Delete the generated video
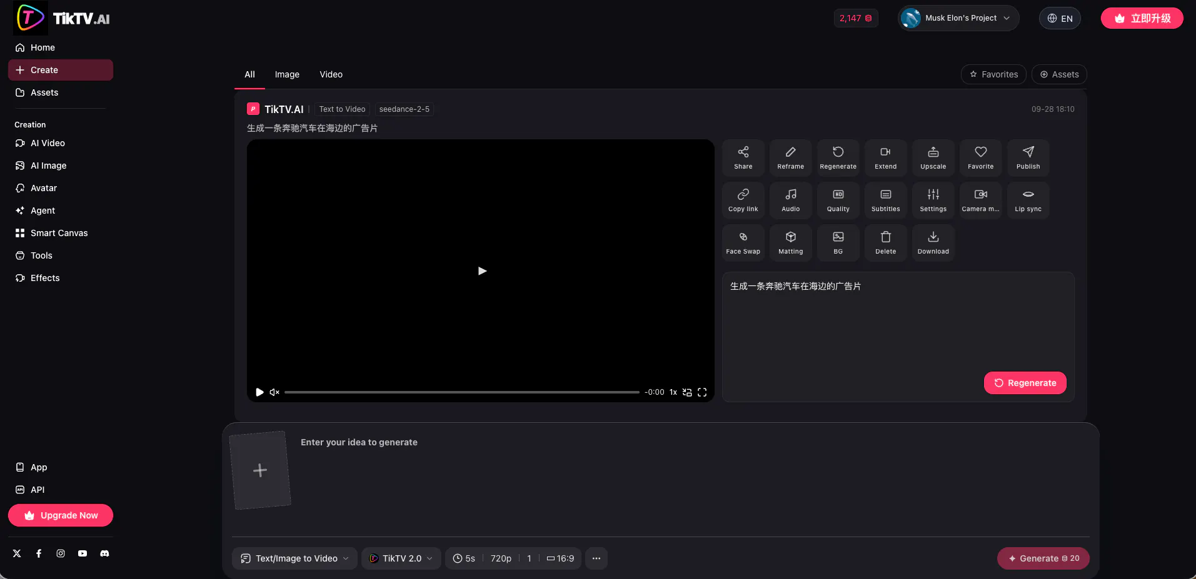The height and width of the screenshot is (579, 1196). (x=885, y=242)
